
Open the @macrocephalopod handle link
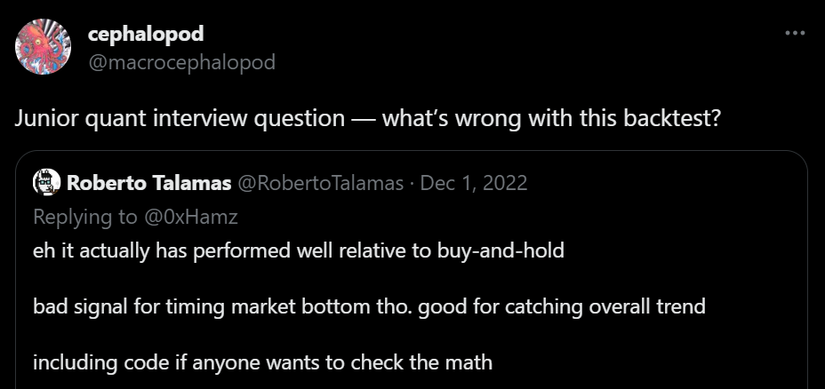coord(181,62)
